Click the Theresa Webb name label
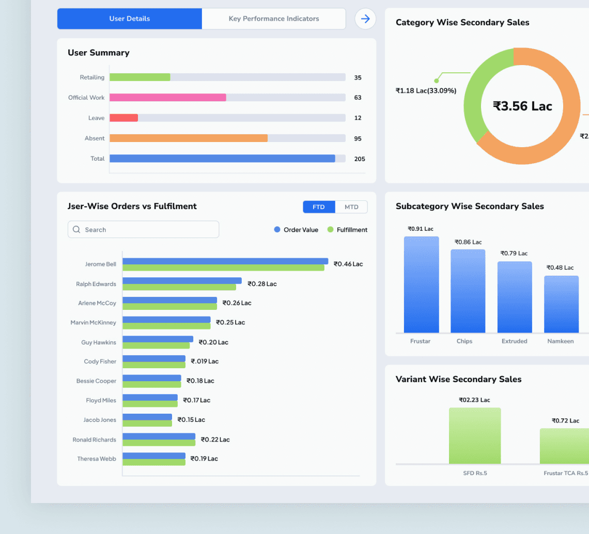This screenshot has width=589, height=534. point(97,459)
